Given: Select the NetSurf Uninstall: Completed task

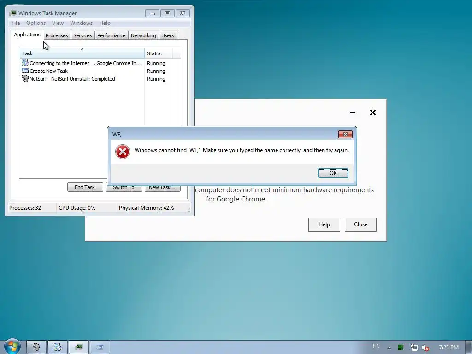Looking at the screenshot, I should tap(100, 79).
